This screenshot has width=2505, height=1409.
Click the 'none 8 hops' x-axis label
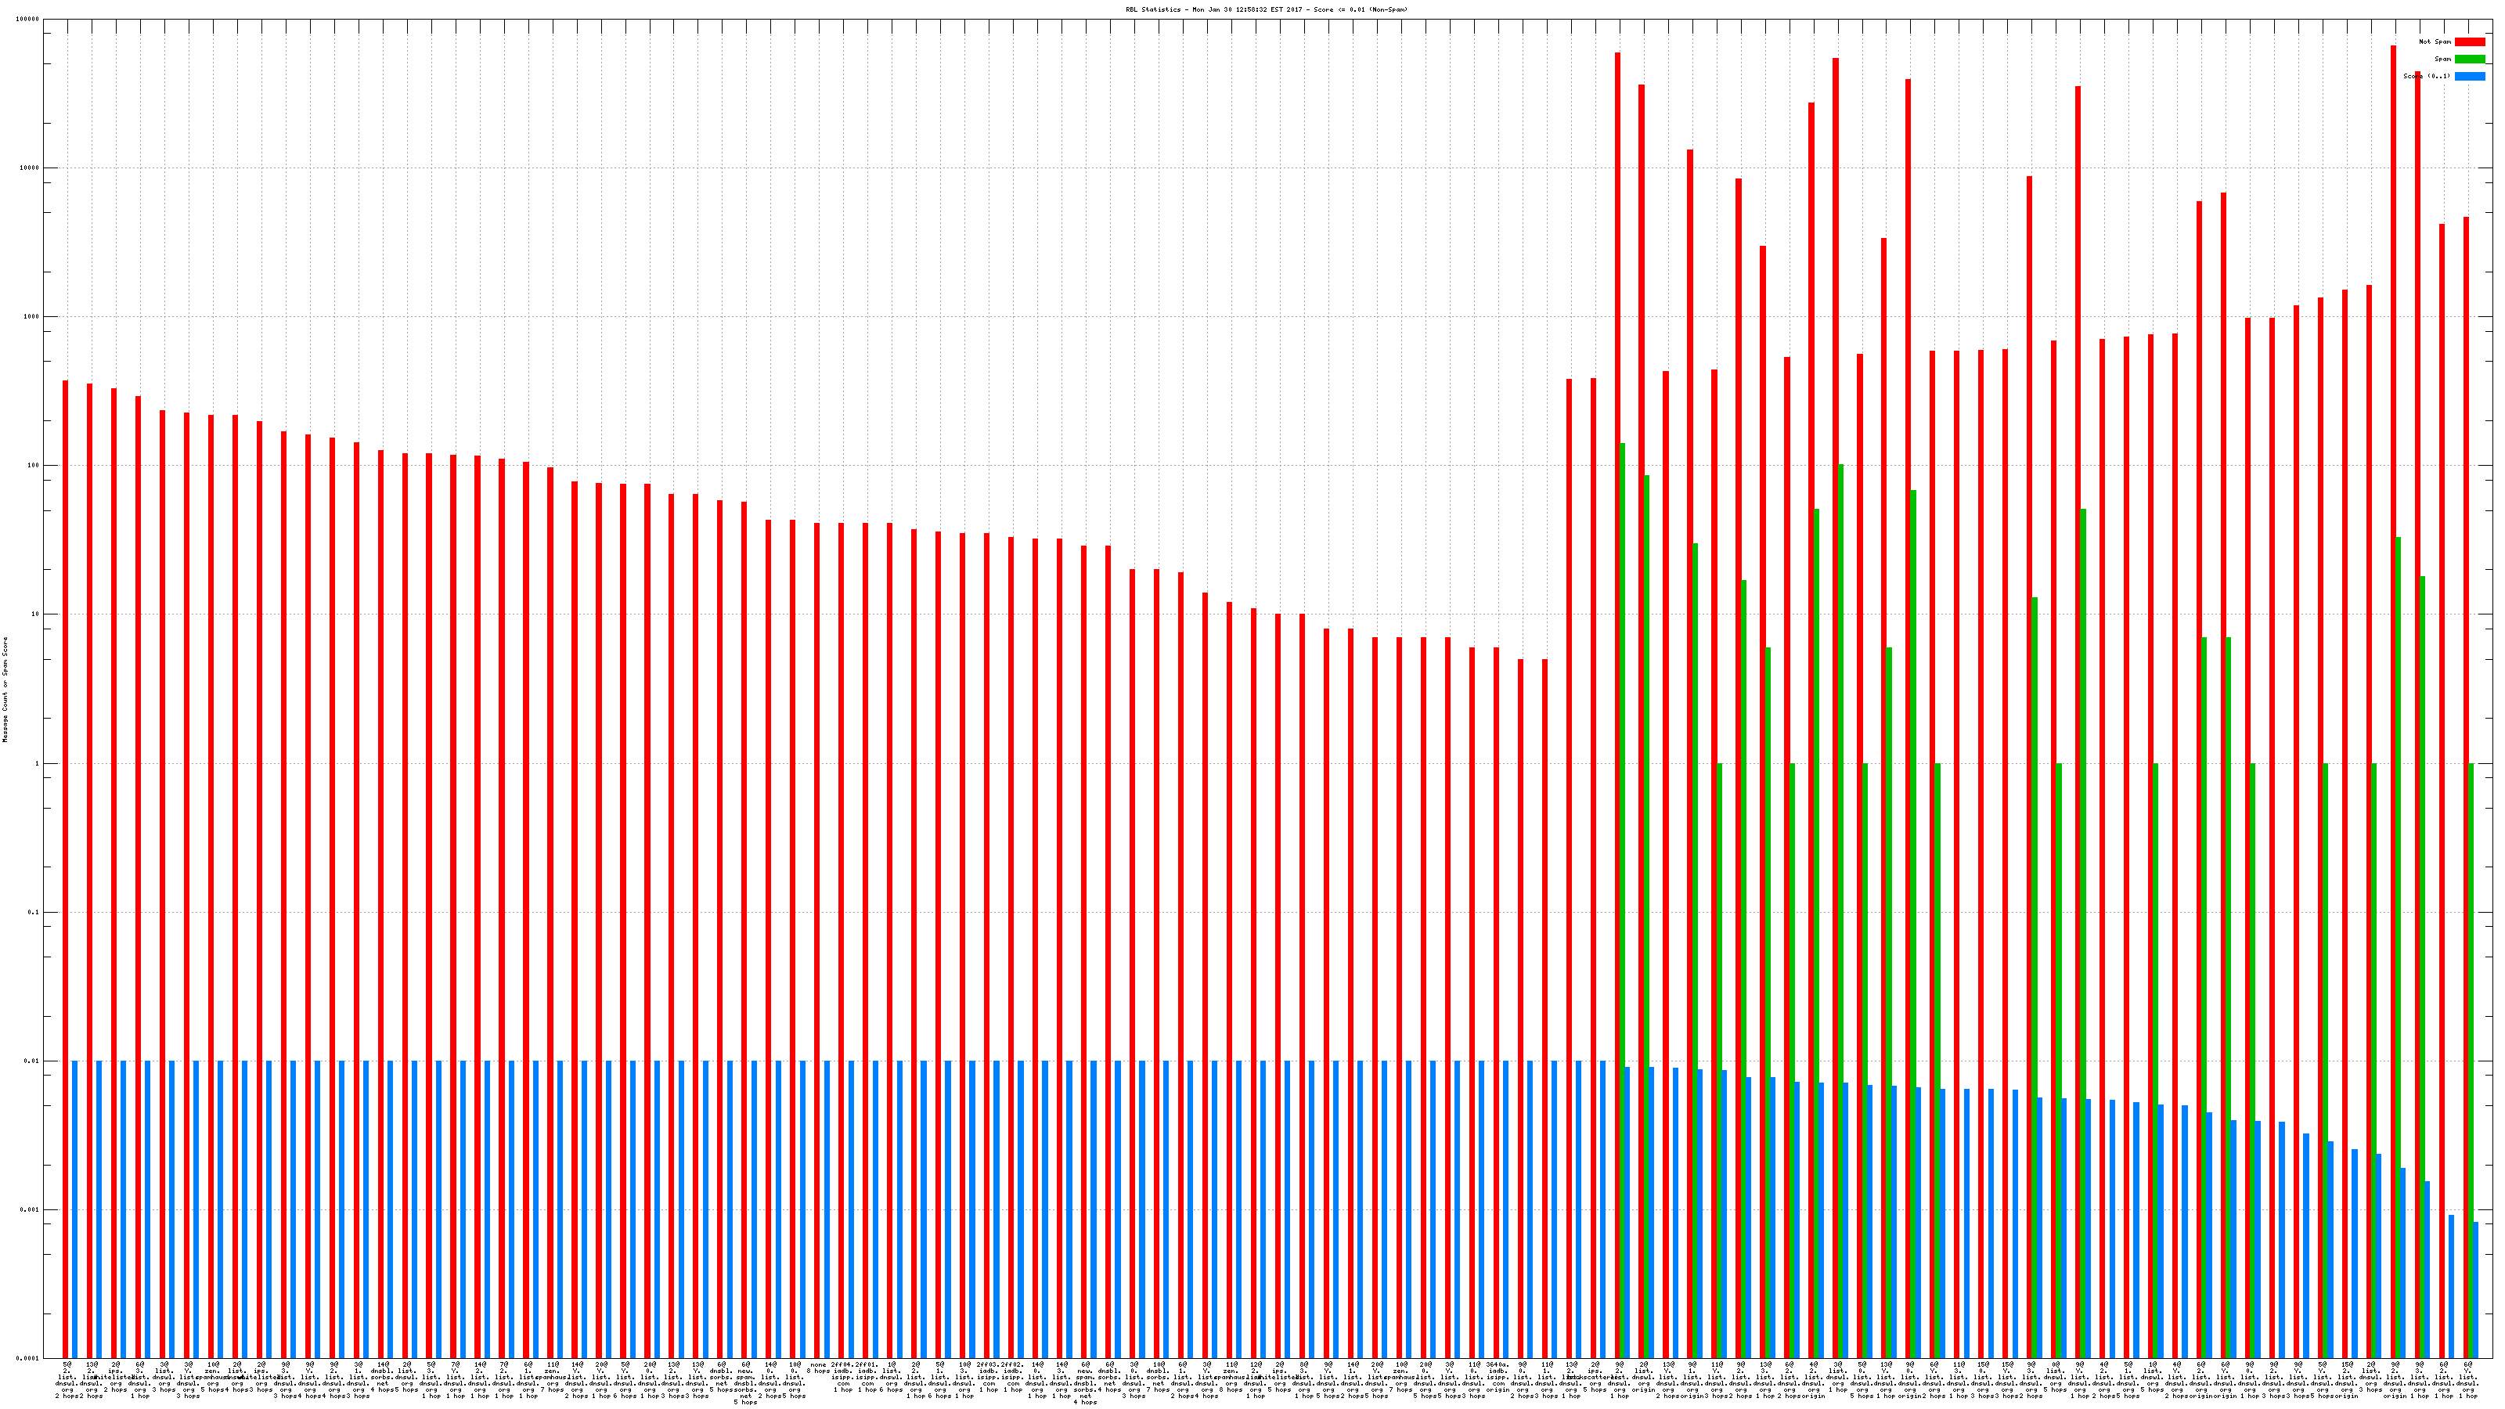[818, 1368]
